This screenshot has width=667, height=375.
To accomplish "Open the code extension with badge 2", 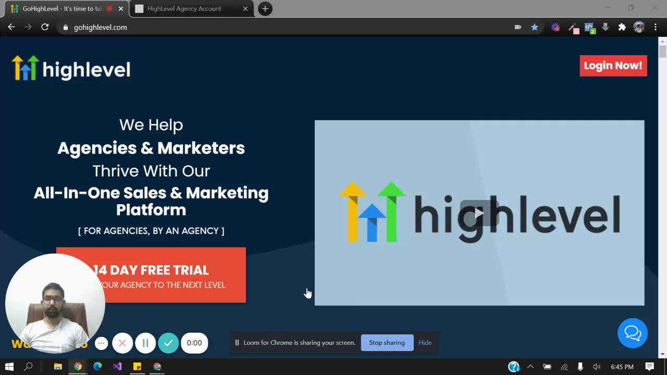I will (x=589, y=28).
